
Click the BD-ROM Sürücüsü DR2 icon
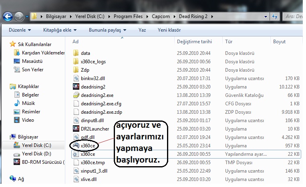point(17,162)
